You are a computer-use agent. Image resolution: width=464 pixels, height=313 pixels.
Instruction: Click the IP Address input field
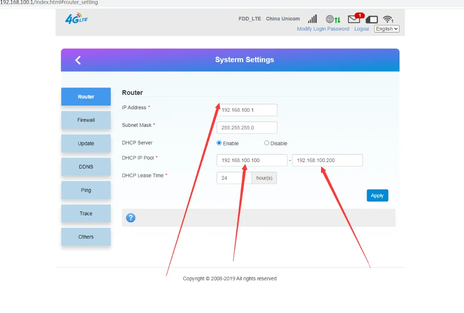click(247, 110)
